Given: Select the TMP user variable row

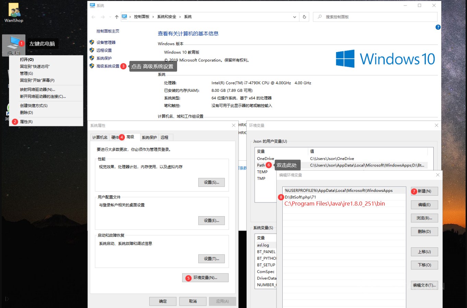Looking at the screenshot, I should [x=261, y=178].
